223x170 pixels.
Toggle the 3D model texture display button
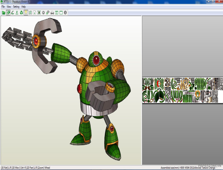(x=8, y=13)
